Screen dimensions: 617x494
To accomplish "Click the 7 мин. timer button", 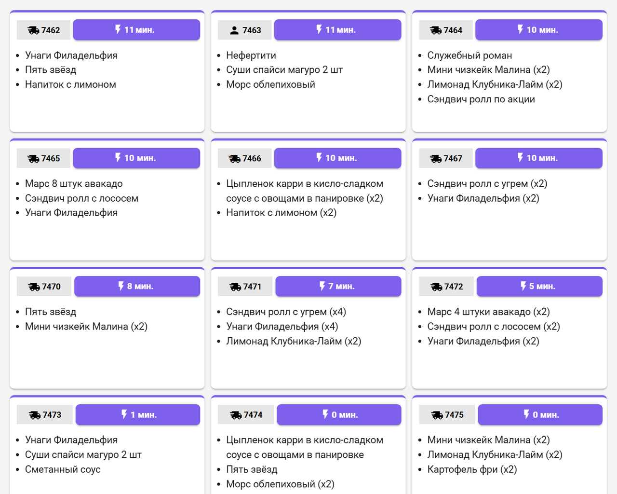I will (338, 287).
